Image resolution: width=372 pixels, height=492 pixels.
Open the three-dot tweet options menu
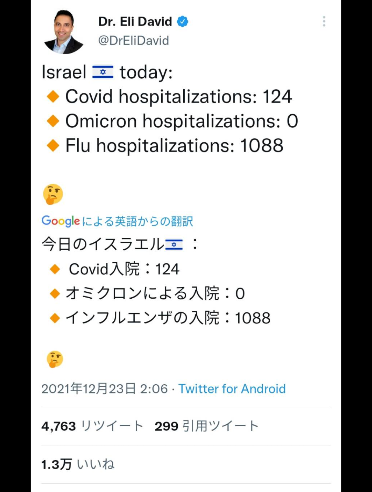[324, 21]
